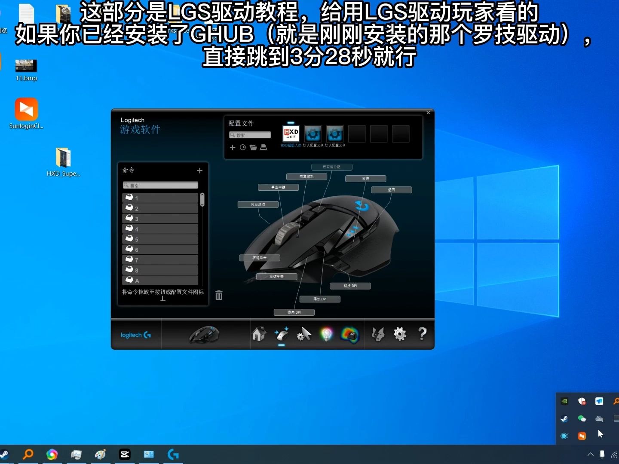Select command 7 in command list

pos(160,259)
